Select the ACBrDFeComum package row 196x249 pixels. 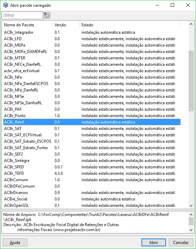click(92, 186)
